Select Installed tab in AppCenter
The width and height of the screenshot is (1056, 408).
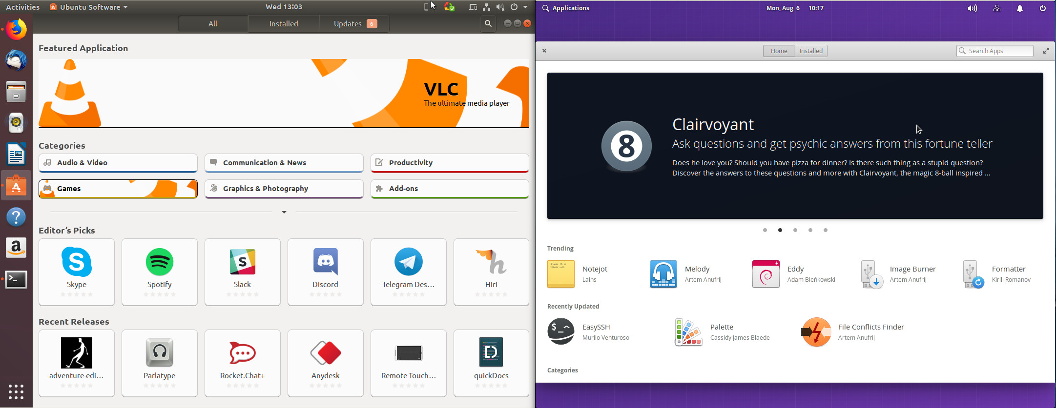[x=811, y=51]
